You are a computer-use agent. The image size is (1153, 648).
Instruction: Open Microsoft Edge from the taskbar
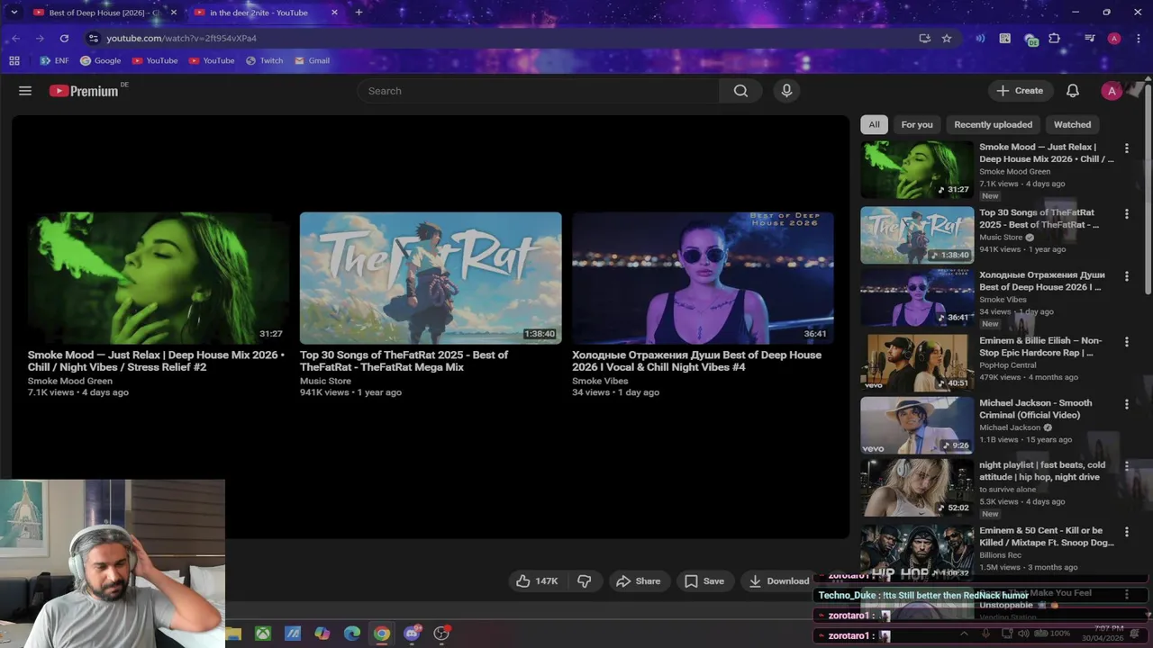(352, 634)
